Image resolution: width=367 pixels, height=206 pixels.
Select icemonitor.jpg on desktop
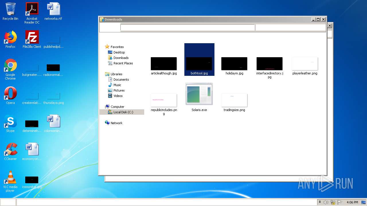(32, 183)
